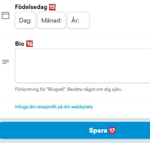Click inside the Bio text area

(x=83, y=66)
